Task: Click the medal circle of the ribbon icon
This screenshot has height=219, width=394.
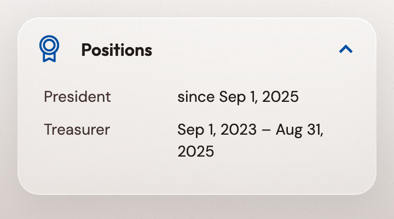Action: (x=49, y=45)
